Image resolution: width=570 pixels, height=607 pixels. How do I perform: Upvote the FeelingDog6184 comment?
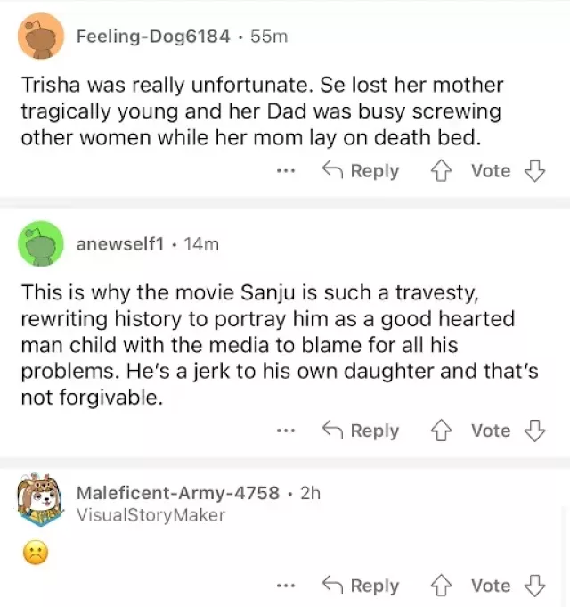(x=441, y=171)
